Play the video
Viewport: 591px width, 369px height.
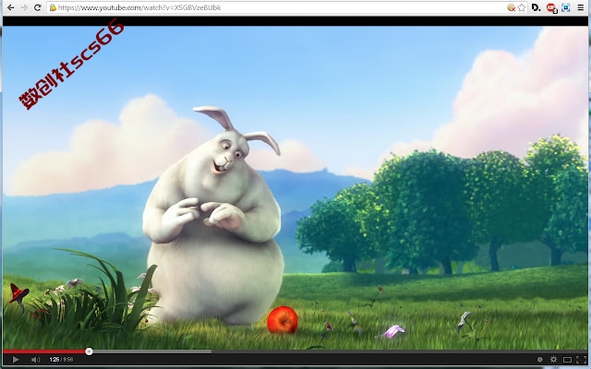[x=16, y=360]
